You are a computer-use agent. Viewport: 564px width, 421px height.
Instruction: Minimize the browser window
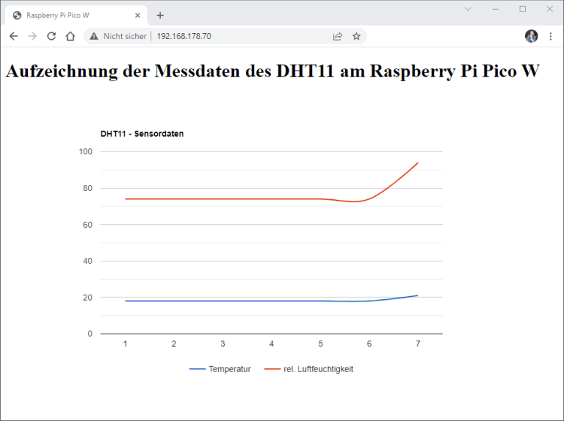point(496,9)
